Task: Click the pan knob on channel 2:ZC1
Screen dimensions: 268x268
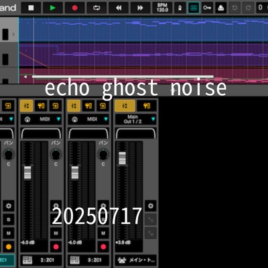Action: 56,154
